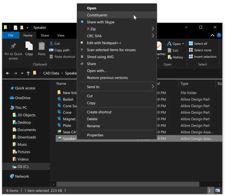Switch to large icons view in status bar

pos(218,191)
